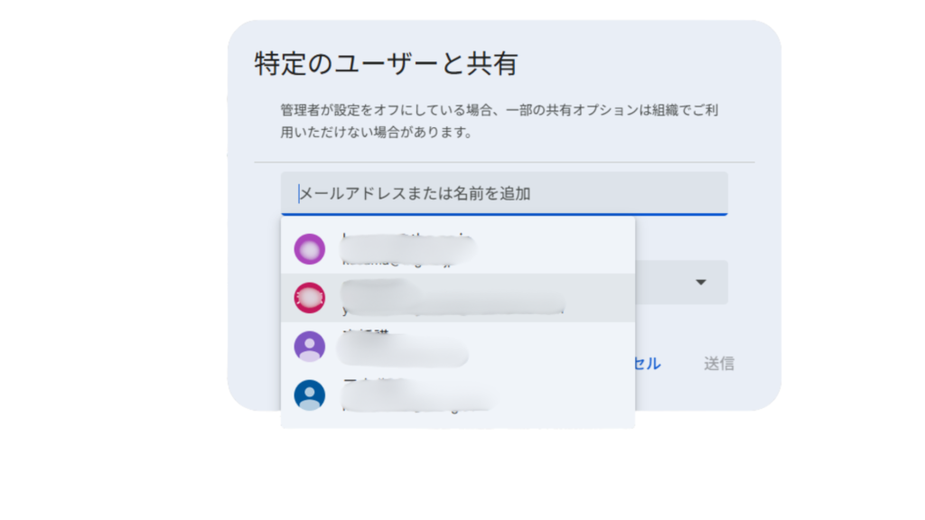
Task: Open the dropdown arrow beside the suggestion list
Action: (x=700, y=283)
